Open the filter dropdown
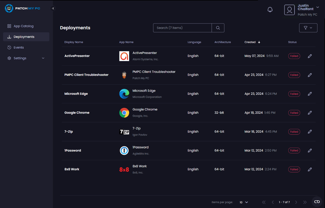325x208 pixels. [x=308, y=28]
